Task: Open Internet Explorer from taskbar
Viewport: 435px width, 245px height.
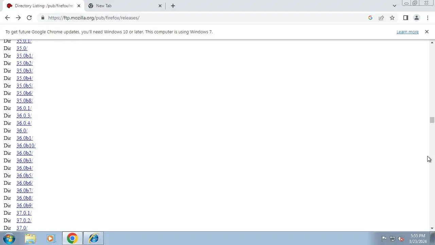Action: [x=93, y=238]
